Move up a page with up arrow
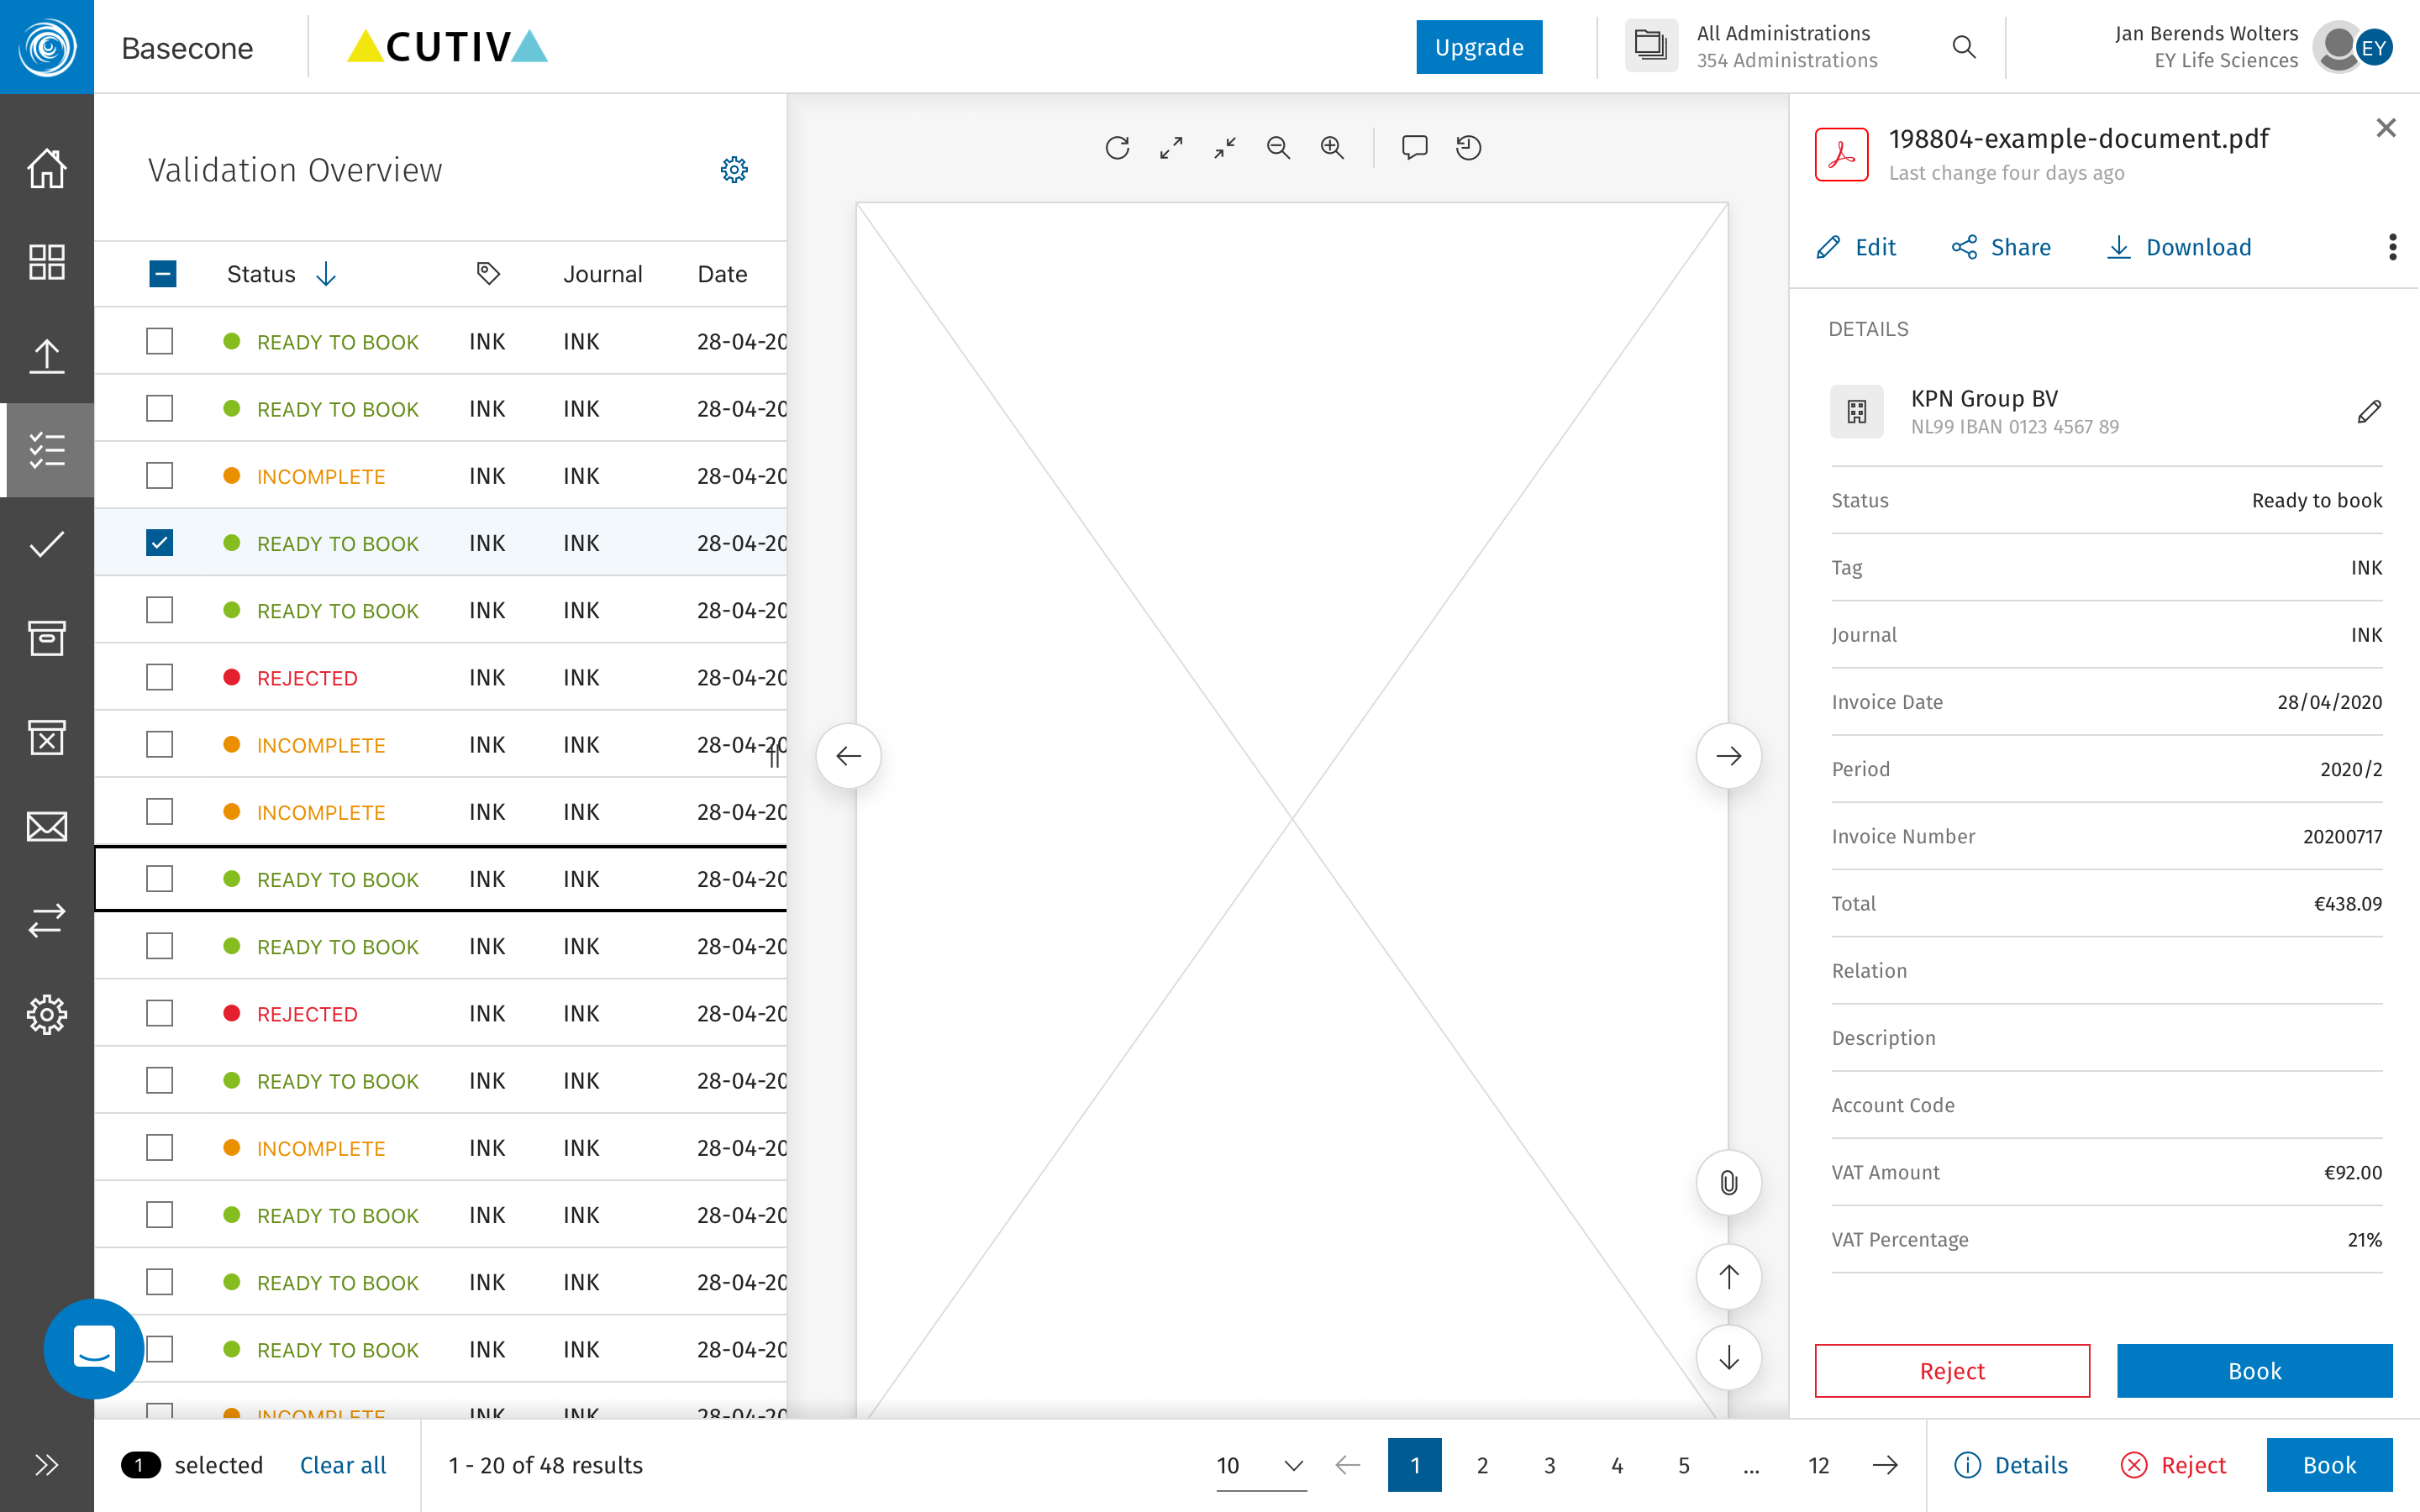Viewport: 2420px width, 1512px height. pos(1728,1276)
